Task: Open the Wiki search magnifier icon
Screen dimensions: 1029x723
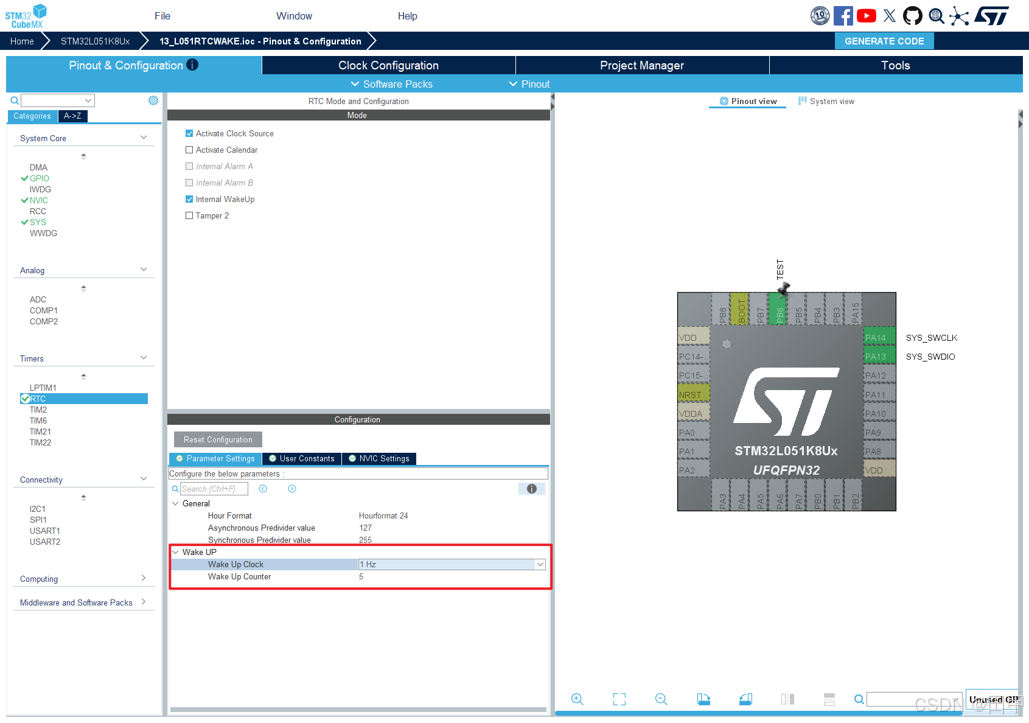Action: (x=936, y=16)
